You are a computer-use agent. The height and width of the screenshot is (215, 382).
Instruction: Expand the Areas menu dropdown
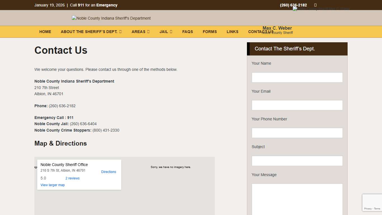click(x=140, y=32)
